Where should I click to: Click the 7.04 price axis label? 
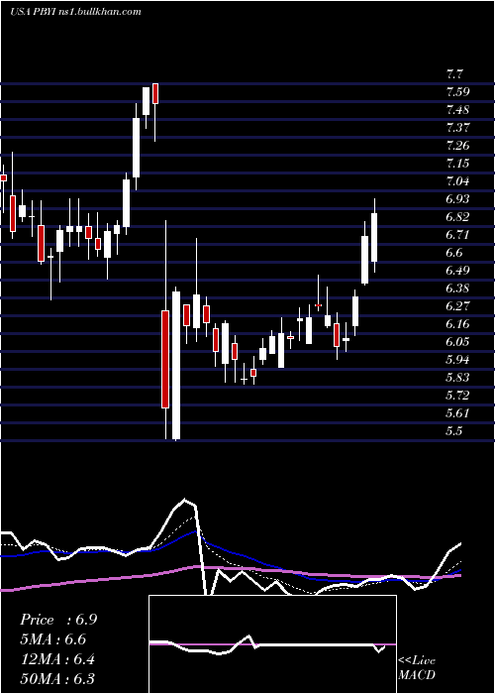457,181
